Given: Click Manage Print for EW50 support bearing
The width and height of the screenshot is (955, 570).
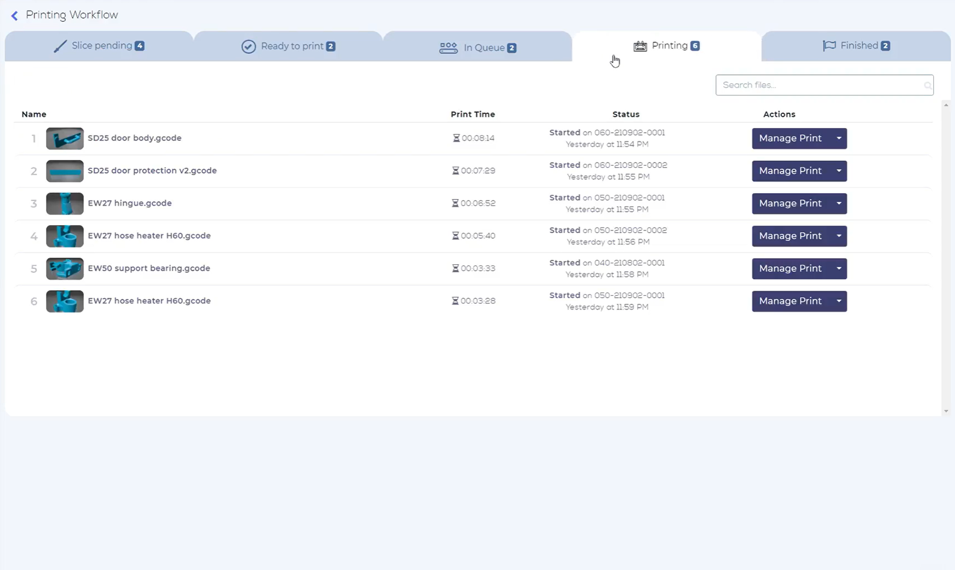Looking at the screenshot, I should [x=791, y=269].
